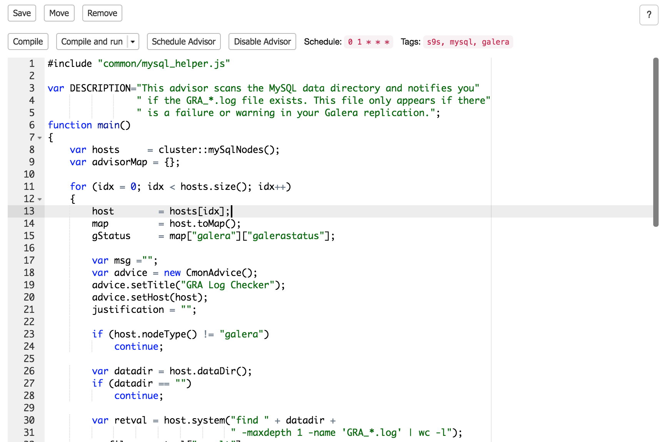Click 'continue;' on line 24
The image size is (664, 442).
point(138,346)
